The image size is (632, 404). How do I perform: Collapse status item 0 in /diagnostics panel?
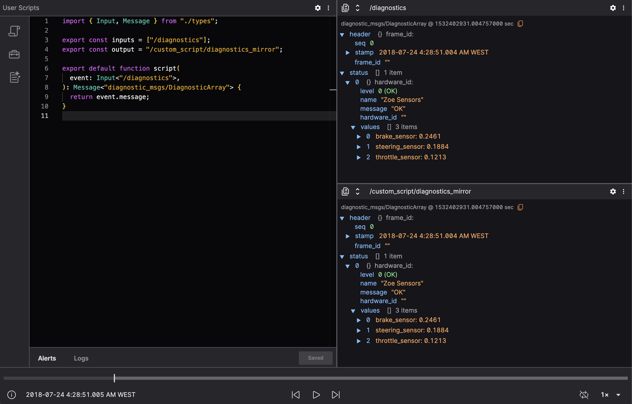coord(348,83)
